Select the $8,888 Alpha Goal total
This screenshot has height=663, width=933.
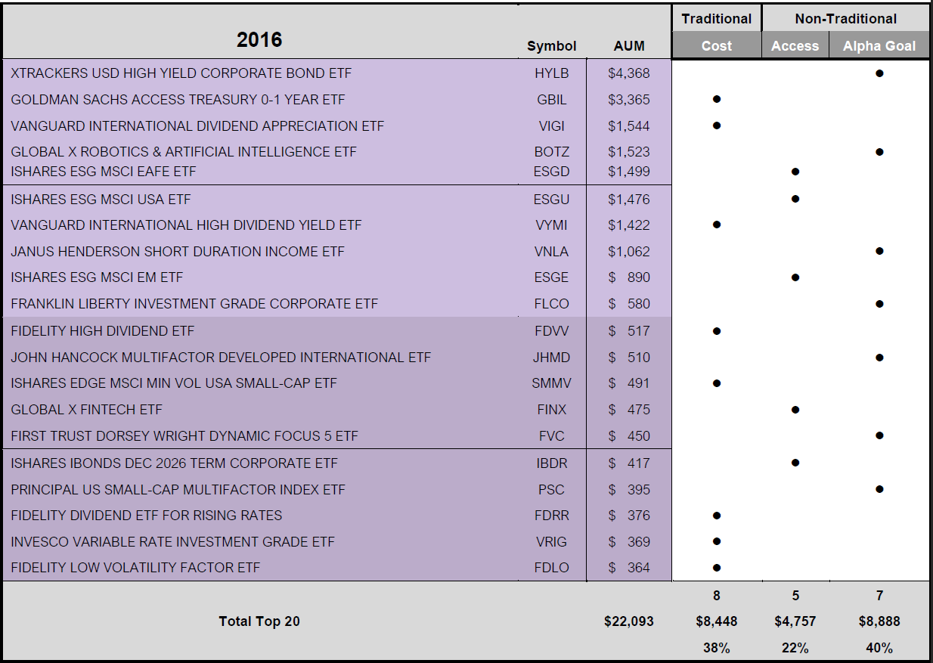(x=879, y=621)
